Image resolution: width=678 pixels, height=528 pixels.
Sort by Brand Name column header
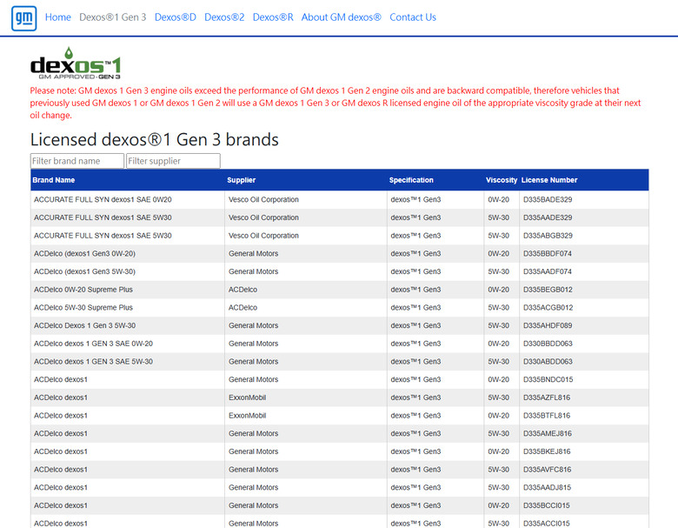54,180
